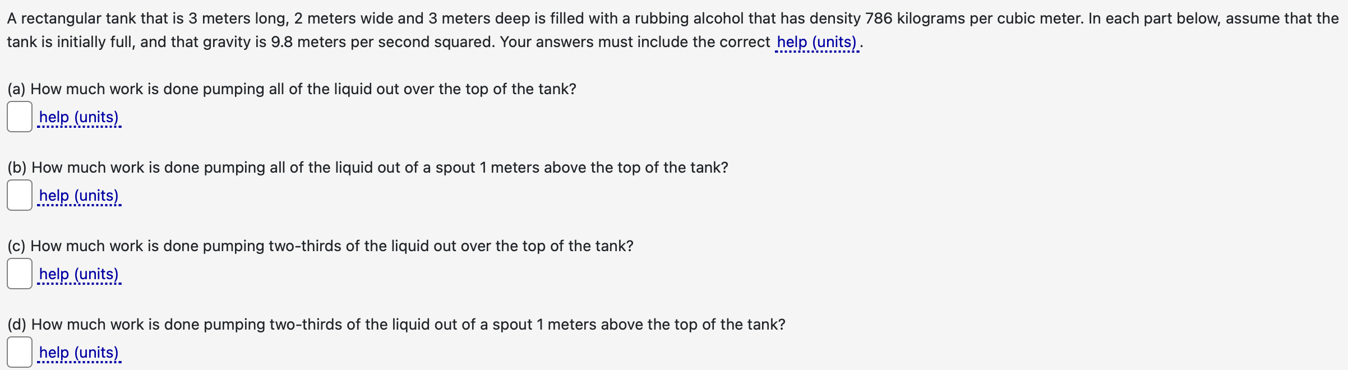Open the units help link after part (d) box
This screenshot has height=370, width=1348.
[x=79, y=352]
